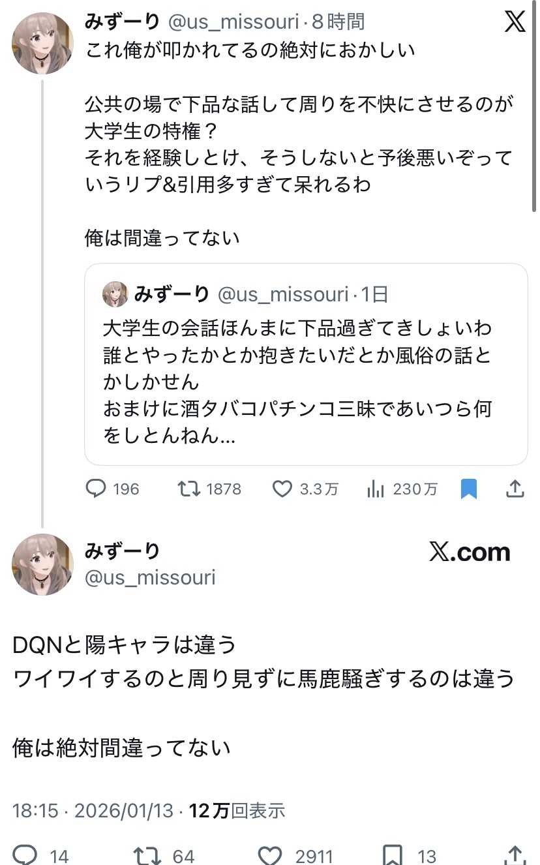
Task: Bookmark the bottom post with 13 bookmarks
Action: 393,855
